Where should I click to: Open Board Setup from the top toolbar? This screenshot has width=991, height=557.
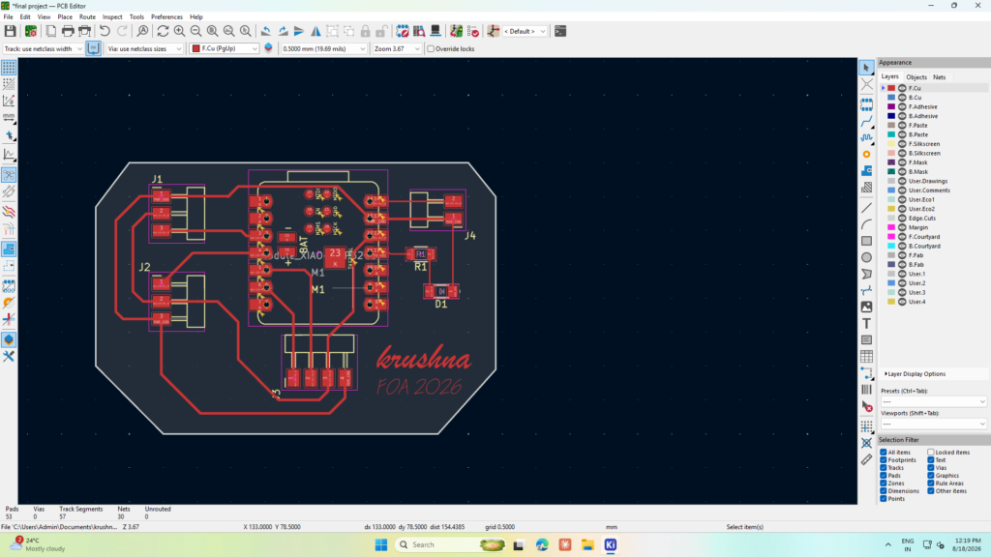coord(30,31)
